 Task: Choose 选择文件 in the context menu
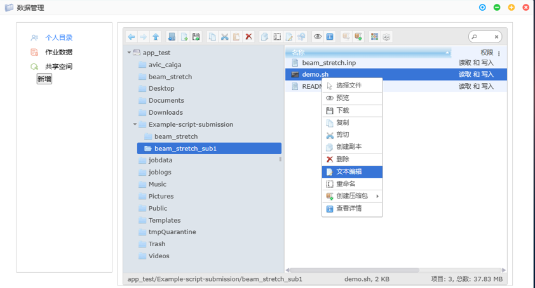(x=352, y=86)
